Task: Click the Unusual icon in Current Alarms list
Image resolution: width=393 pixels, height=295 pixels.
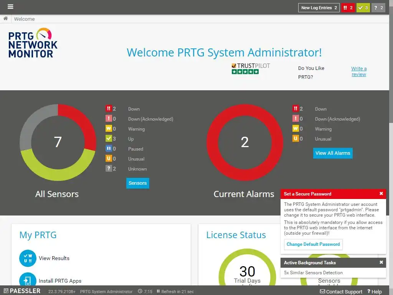Action: (296, 138)
